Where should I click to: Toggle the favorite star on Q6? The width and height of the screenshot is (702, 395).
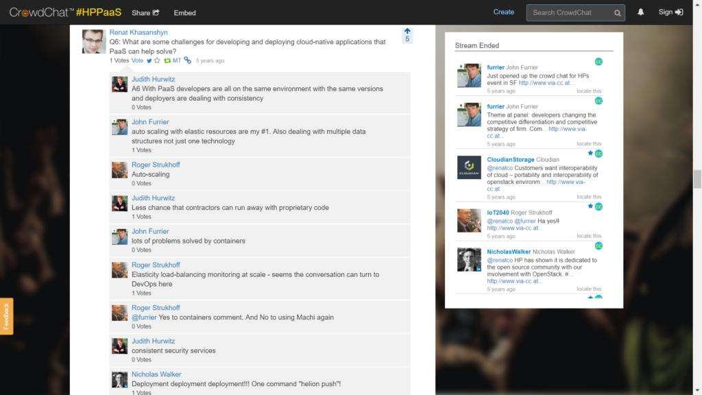click(157, 60)
